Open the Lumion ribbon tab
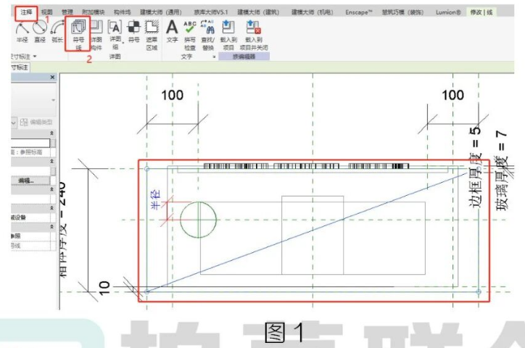This screenshot has height=348, width=525. (x=448, y=12)
